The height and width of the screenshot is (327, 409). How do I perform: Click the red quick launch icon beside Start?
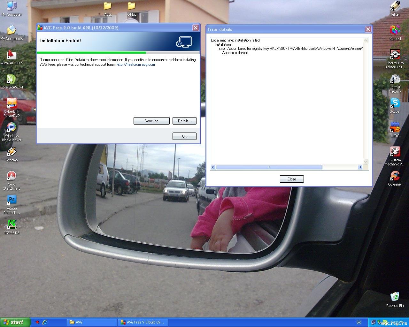coord(37,322)
